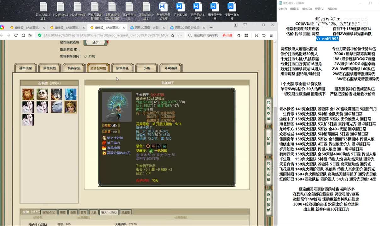
Task: Open 我的收藏 side button
Action: (268, 110)
